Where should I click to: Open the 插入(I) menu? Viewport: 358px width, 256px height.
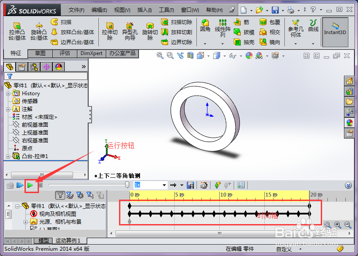point(144,10)
